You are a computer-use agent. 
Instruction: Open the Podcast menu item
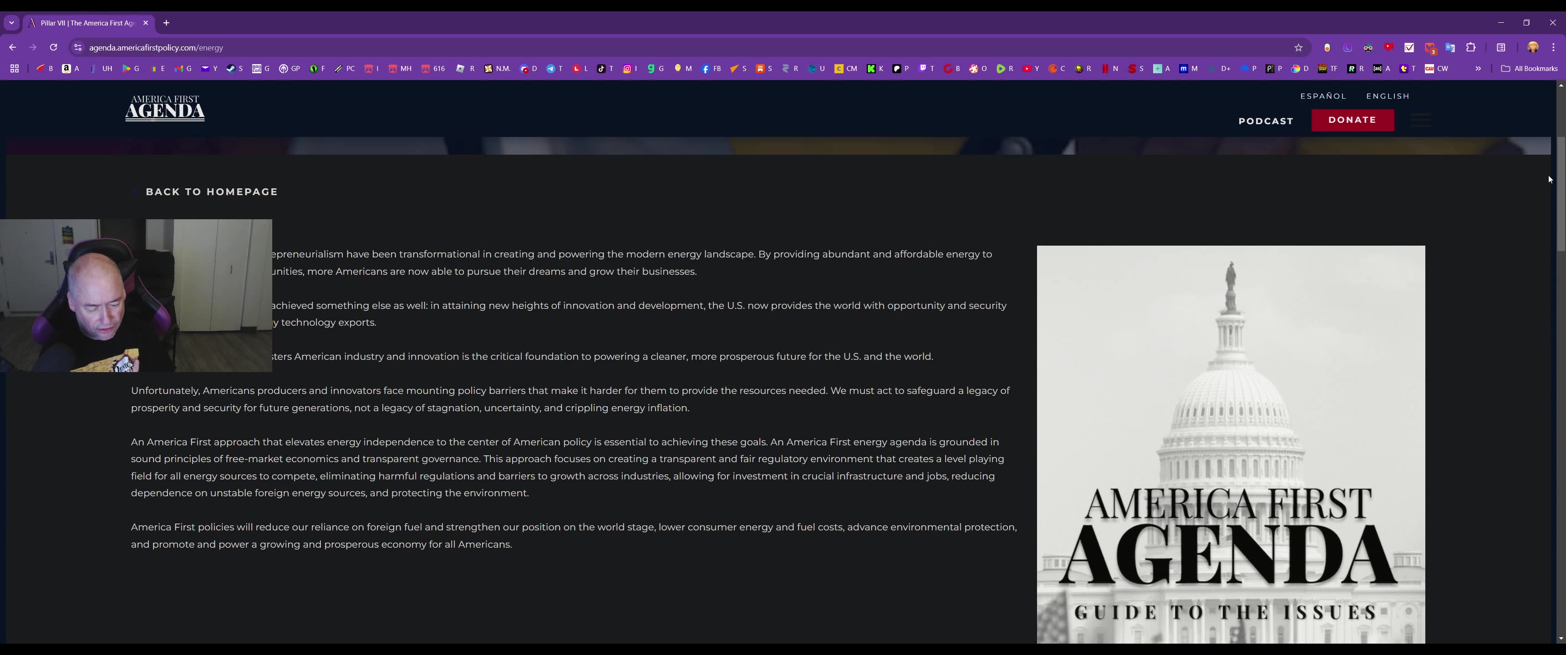1266,121
